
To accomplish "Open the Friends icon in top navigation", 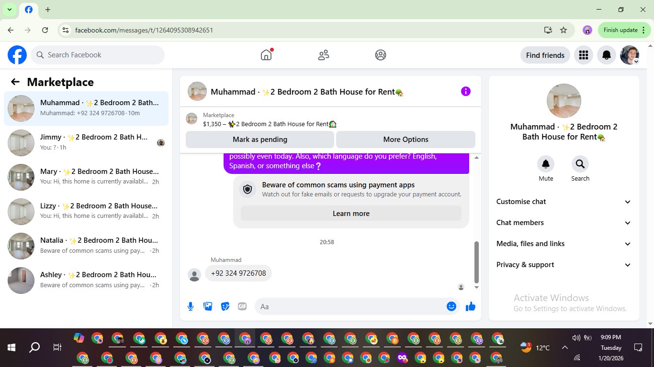I will click(x=324, y=55).
